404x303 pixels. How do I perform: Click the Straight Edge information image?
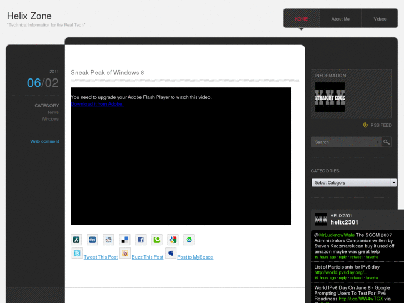[x=330, y=97]
